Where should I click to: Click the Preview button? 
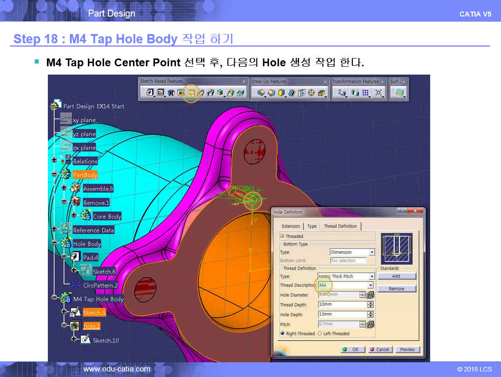[x=407, y=349]
